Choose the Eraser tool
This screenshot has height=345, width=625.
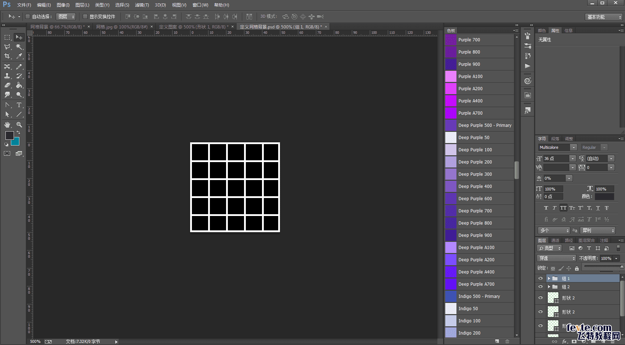[x=7, y=85]
